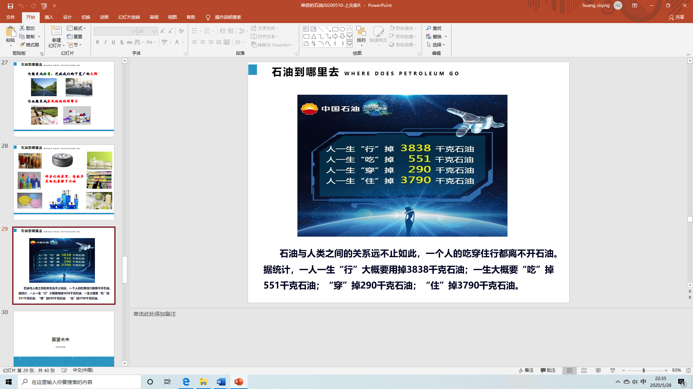Click the Clear All Formatting eraser icon
Screen dimensions: 693x389
(x=181, y=31)
